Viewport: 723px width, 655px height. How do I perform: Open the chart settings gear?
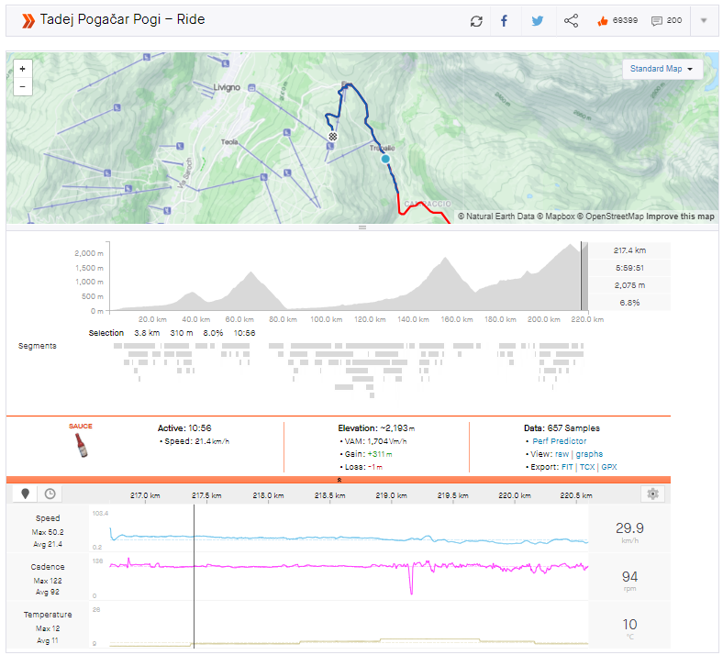pyautogui.click(x=653, y=494)
